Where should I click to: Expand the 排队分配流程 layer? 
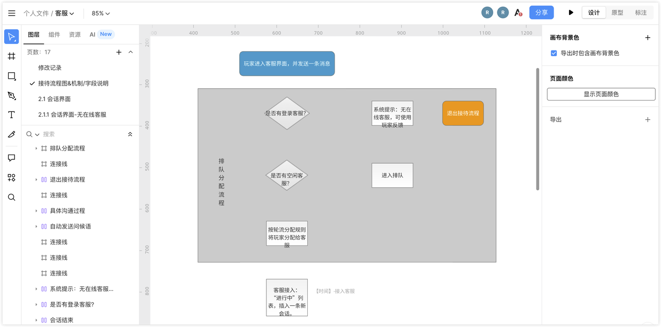point(36,149)
